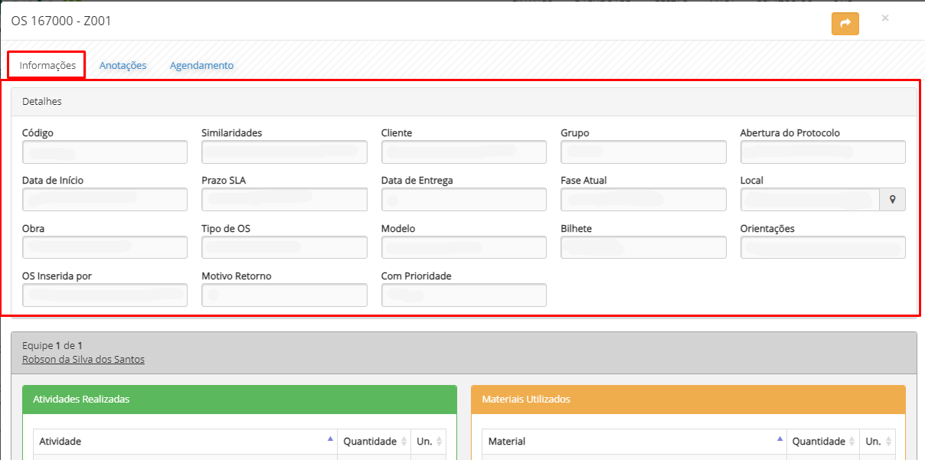Screen dimensions: 925x460
Task: Open Robson da Silva dos Santos link
Action: [x=83, y=360]
